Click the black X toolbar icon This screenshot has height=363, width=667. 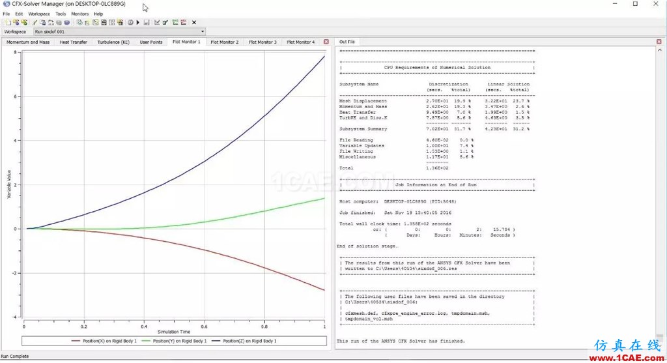tap(194, 22)
